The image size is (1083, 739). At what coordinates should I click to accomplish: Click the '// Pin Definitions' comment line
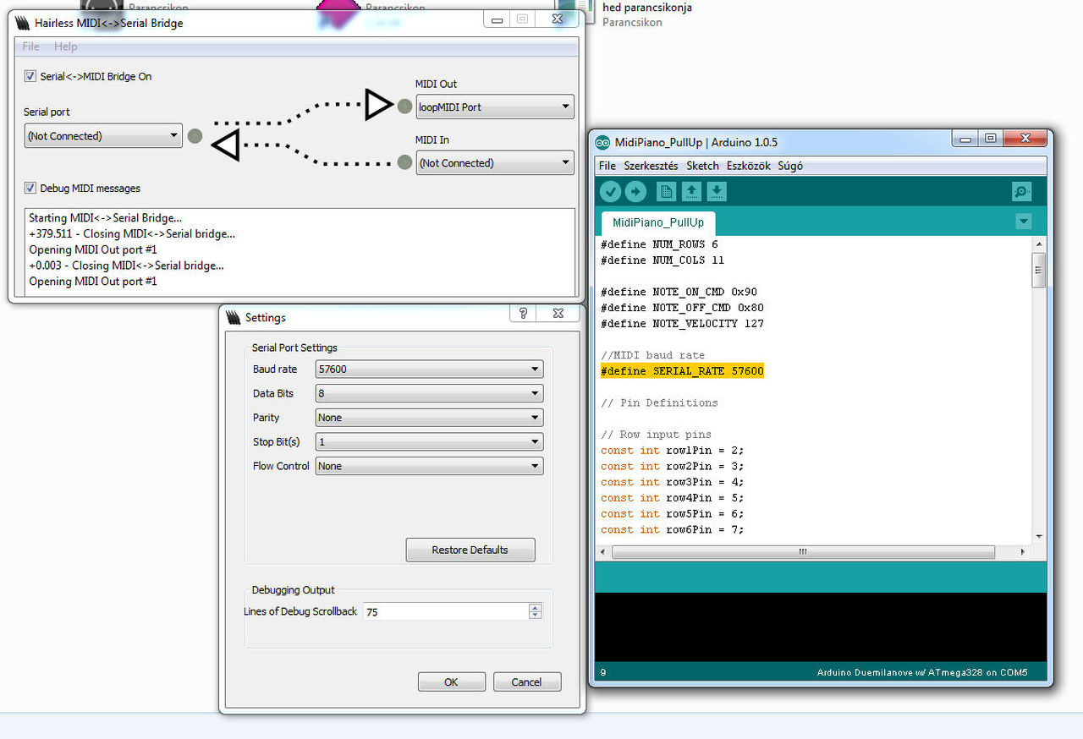point(659,402)
